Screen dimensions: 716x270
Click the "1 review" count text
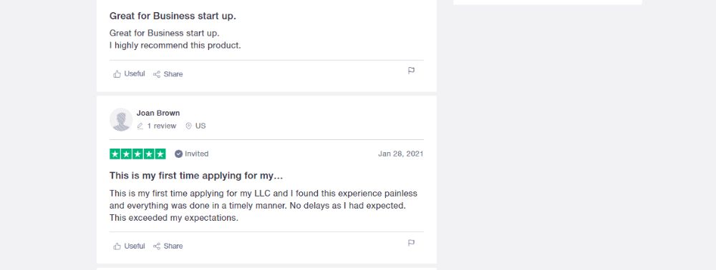pos(162,126)
